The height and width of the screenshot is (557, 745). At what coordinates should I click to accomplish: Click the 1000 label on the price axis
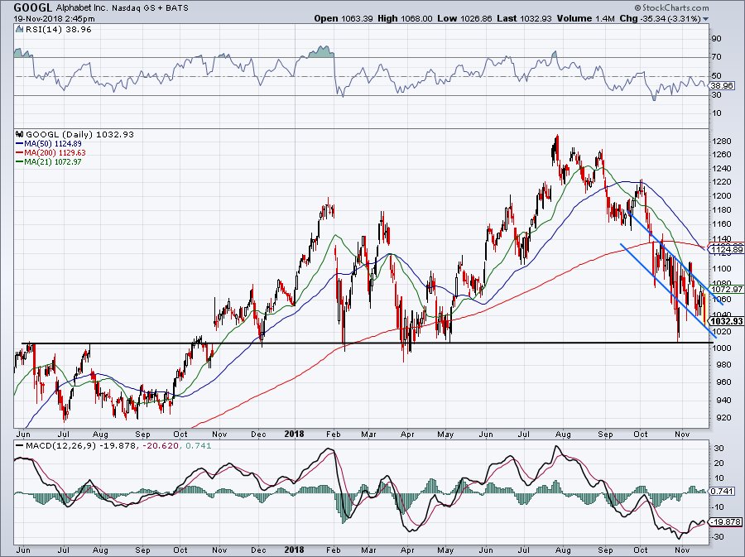pyautogui.click(x=722, y=348)
